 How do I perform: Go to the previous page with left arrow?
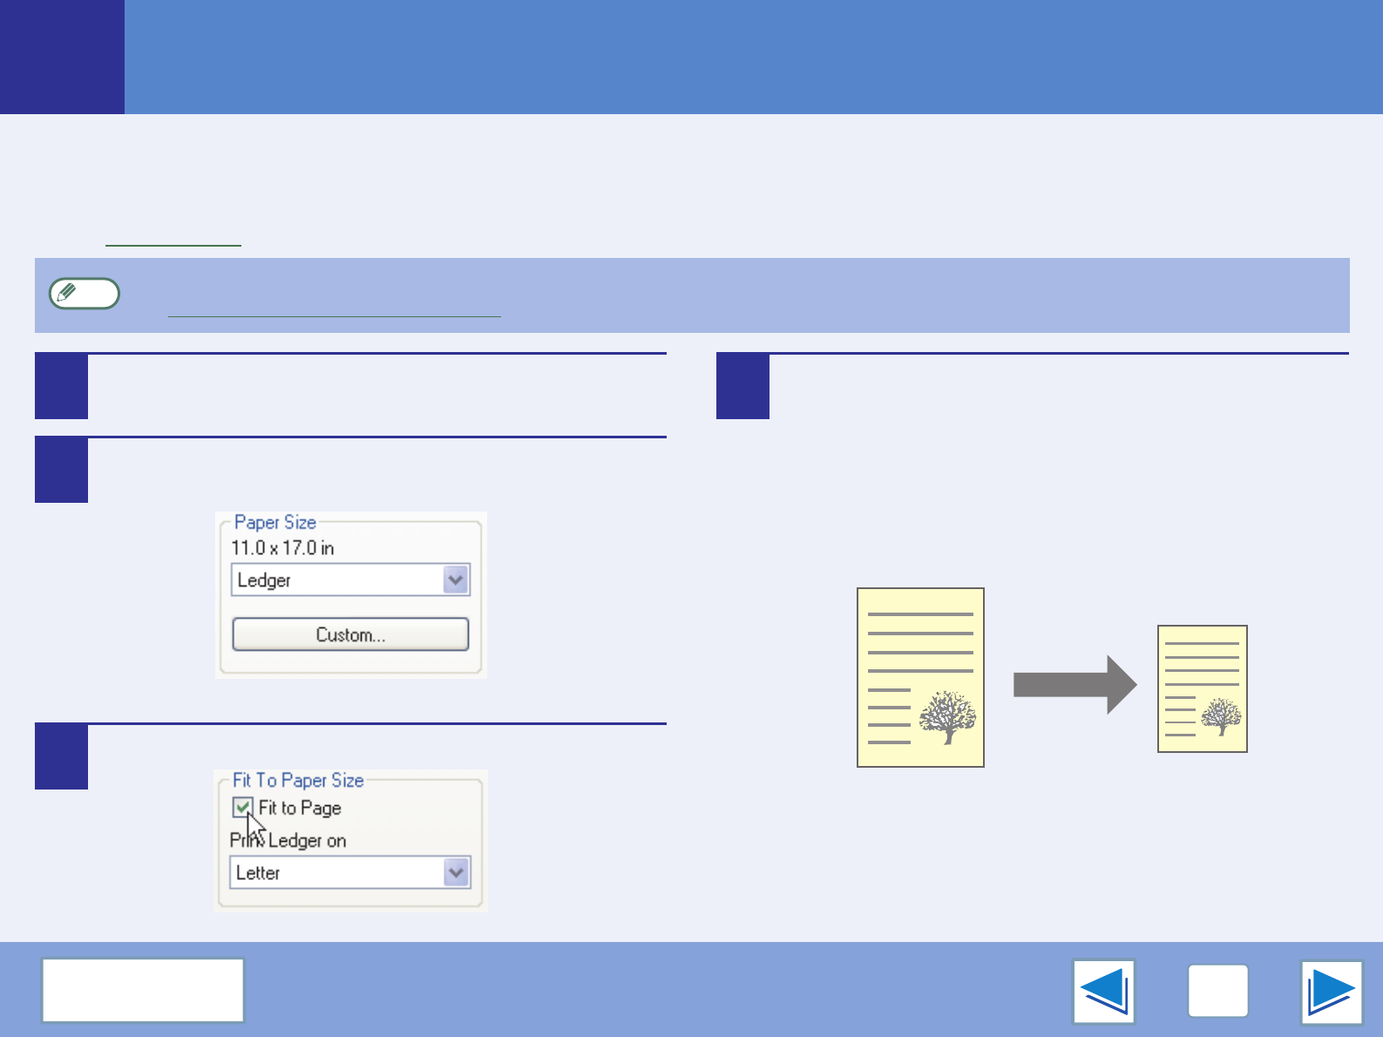(x=1103, y=991)
